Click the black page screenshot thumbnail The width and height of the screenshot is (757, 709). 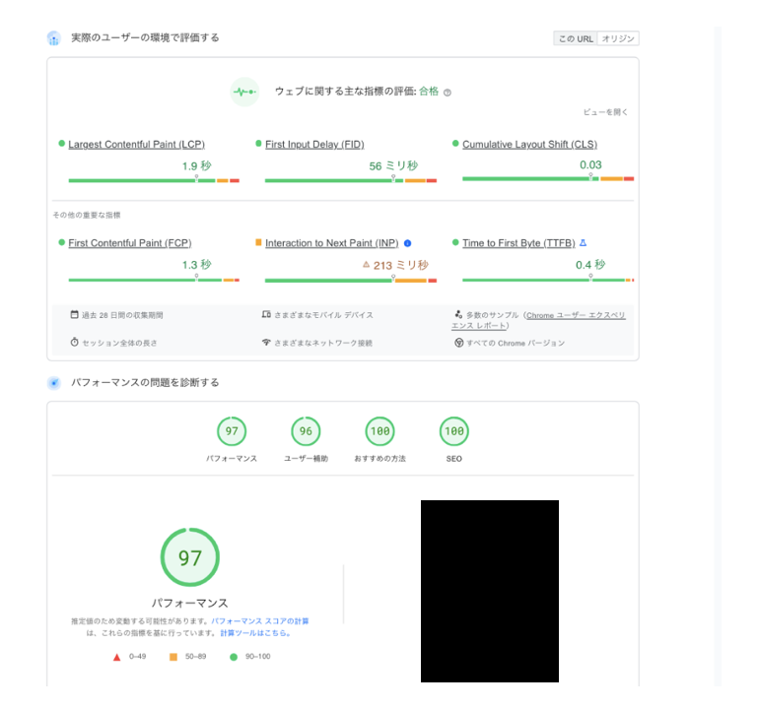tap(490, 591)
